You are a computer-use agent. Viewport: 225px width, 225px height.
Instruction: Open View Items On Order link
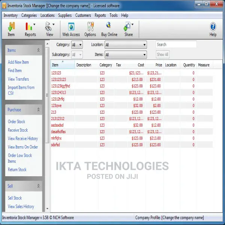click(23, 147)
